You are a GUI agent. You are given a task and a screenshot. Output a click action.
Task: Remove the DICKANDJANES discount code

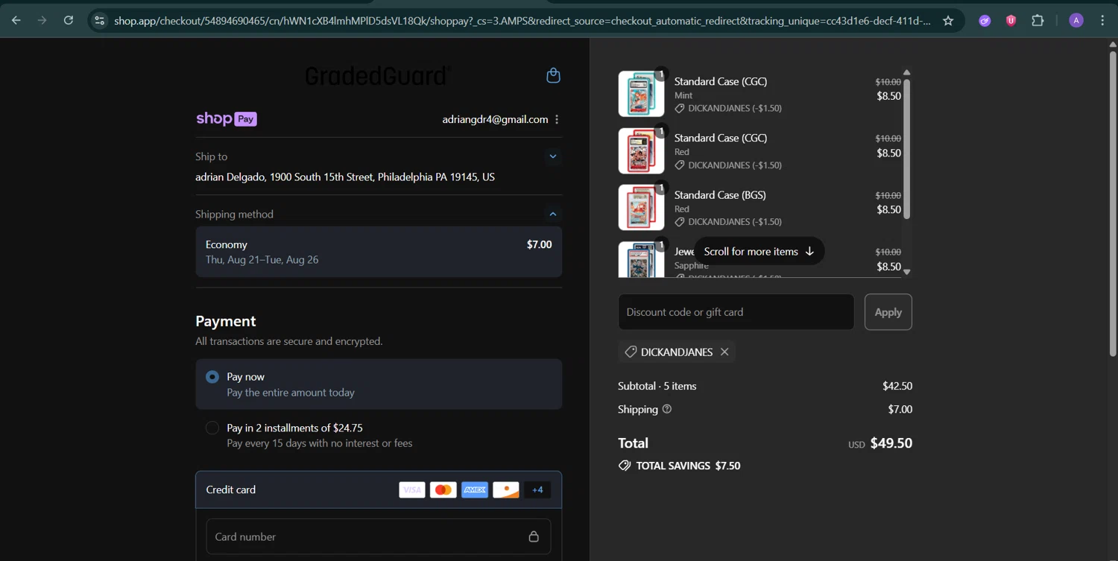point(724,352)
